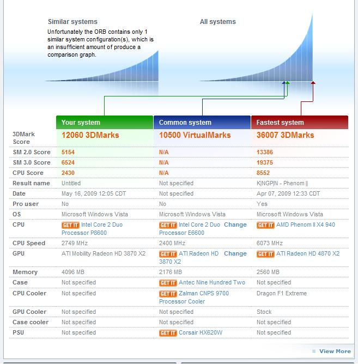358x364 pixels.
Task: Select the Your system column header
Action: 105,123
